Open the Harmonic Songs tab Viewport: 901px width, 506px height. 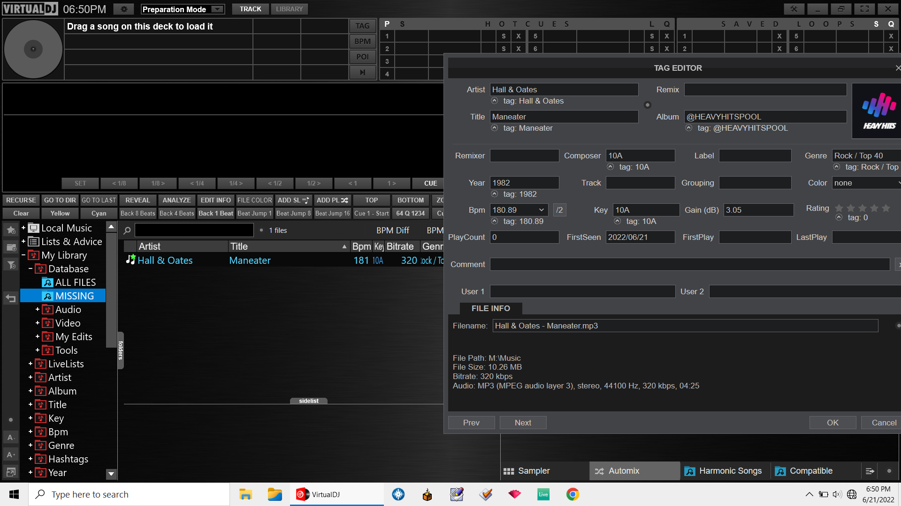click(x=725, y=471)
